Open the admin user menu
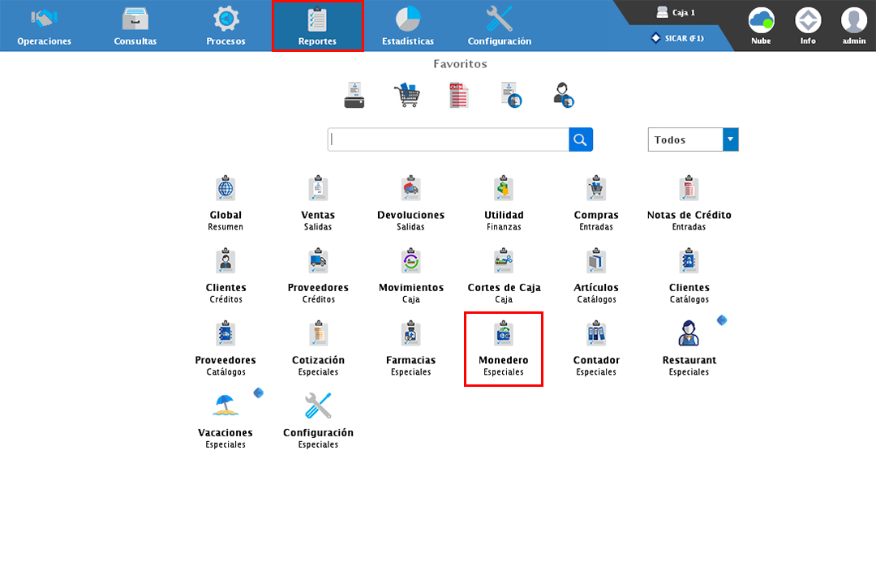This screenshot has height=562, width=876. [x=853, y=25]
